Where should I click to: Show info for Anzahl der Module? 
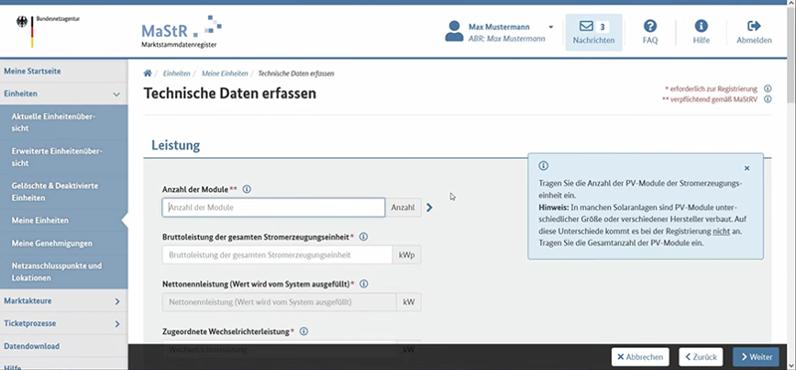click(247, 189)
